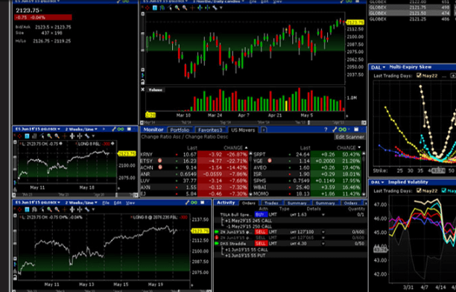This screenshot has height=292, width=456.
Task: Switch to Trades tab in Activity panel
Action: pos(271,203)
